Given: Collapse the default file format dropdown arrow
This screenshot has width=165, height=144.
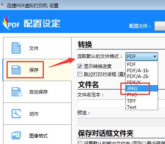Looking at the screenshot, I should click(x=155, y=56).
